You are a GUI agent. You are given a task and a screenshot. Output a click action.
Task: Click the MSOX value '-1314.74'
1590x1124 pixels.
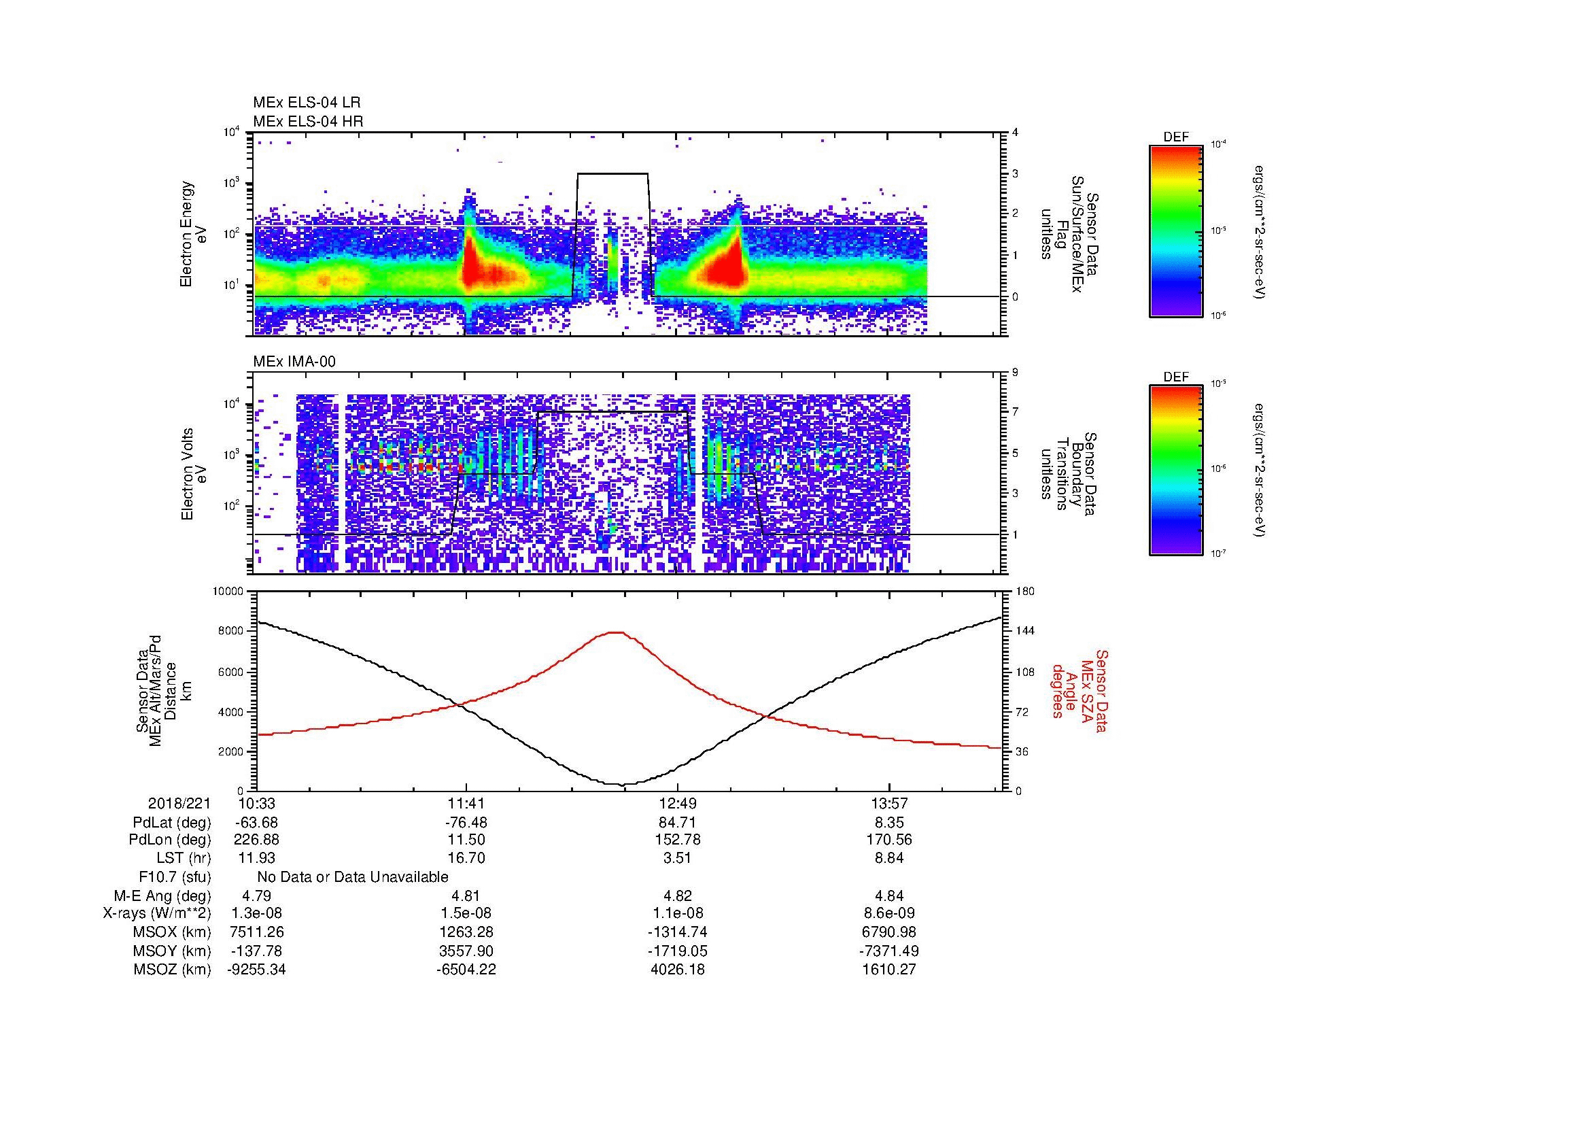pyautogui.click(x=678, y=932)
